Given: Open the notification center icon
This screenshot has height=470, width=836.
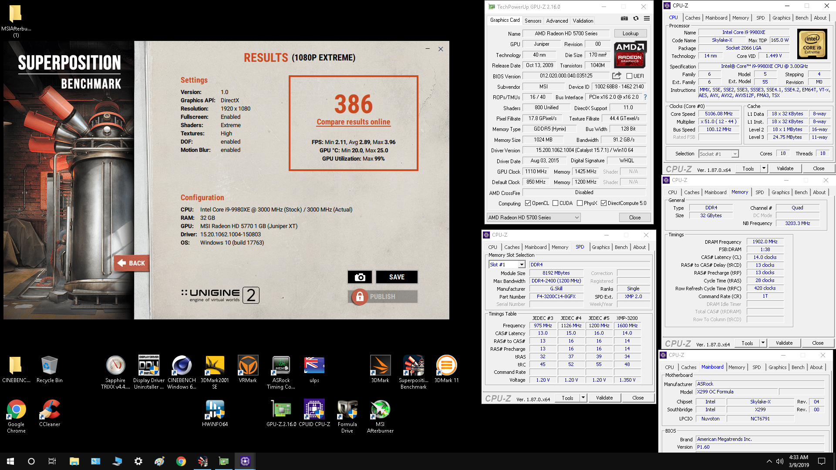Looking at the screenshot, I should 822,461.
